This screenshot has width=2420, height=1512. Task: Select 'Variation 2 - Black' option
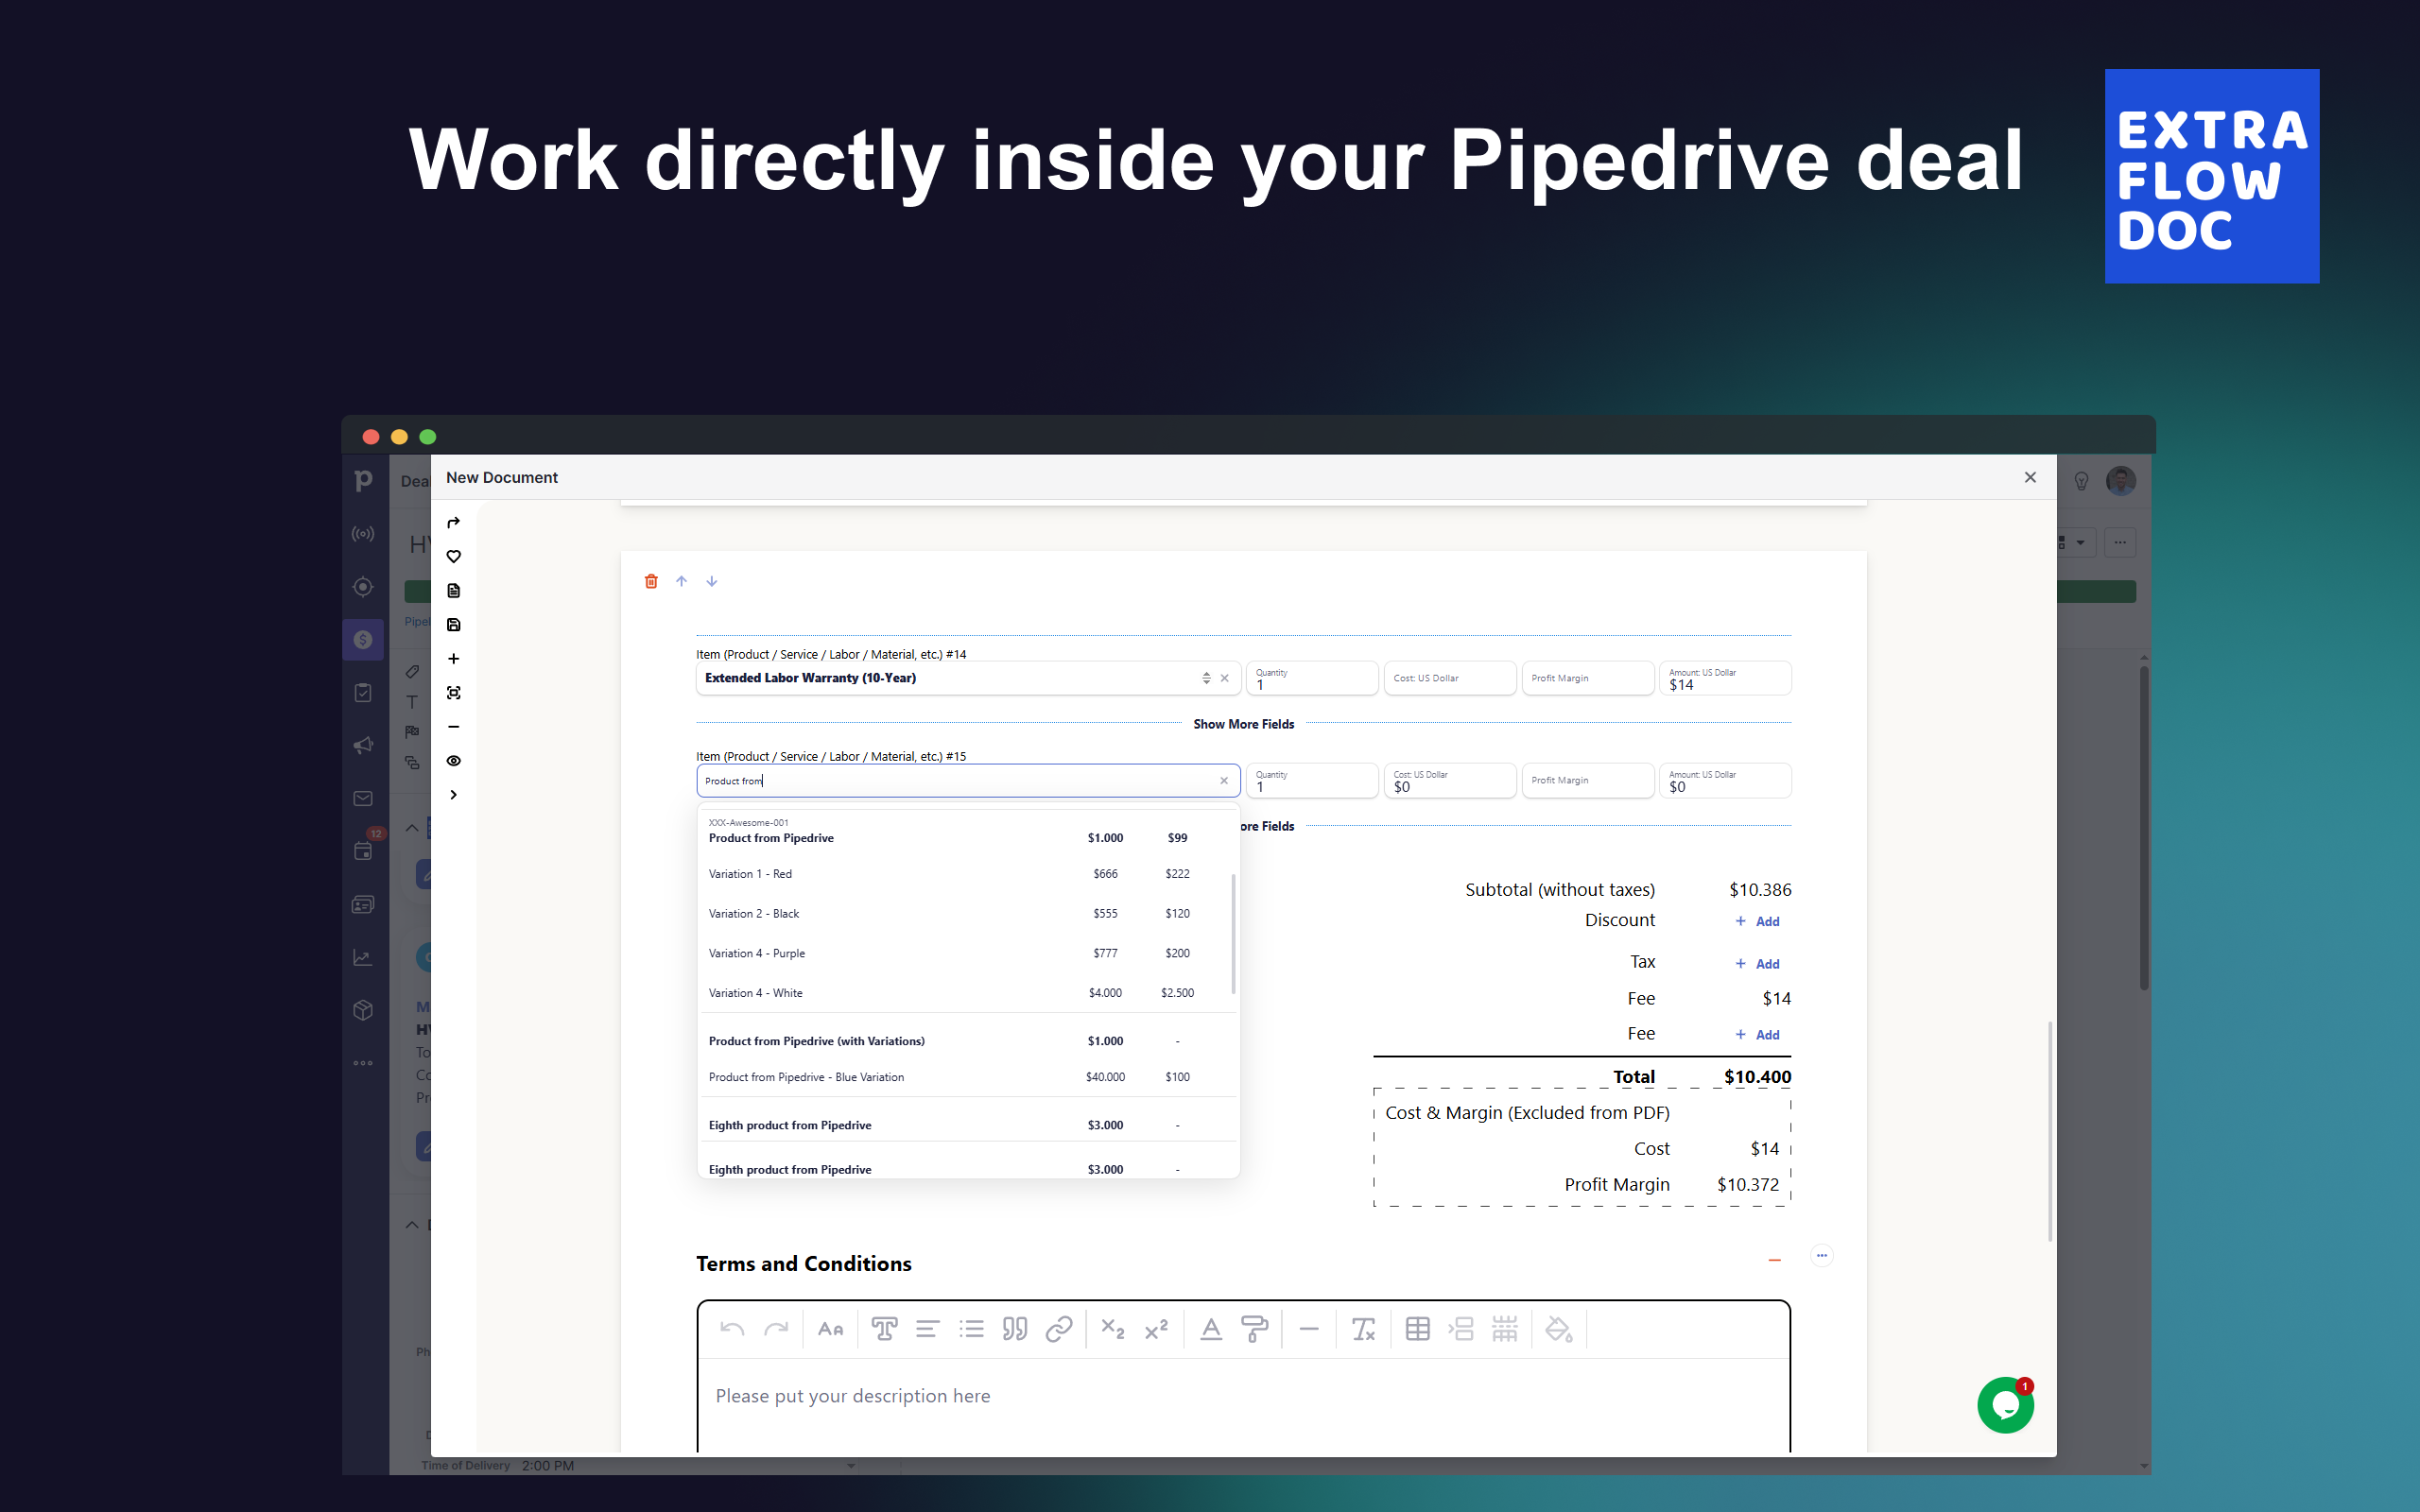[968, 914]
